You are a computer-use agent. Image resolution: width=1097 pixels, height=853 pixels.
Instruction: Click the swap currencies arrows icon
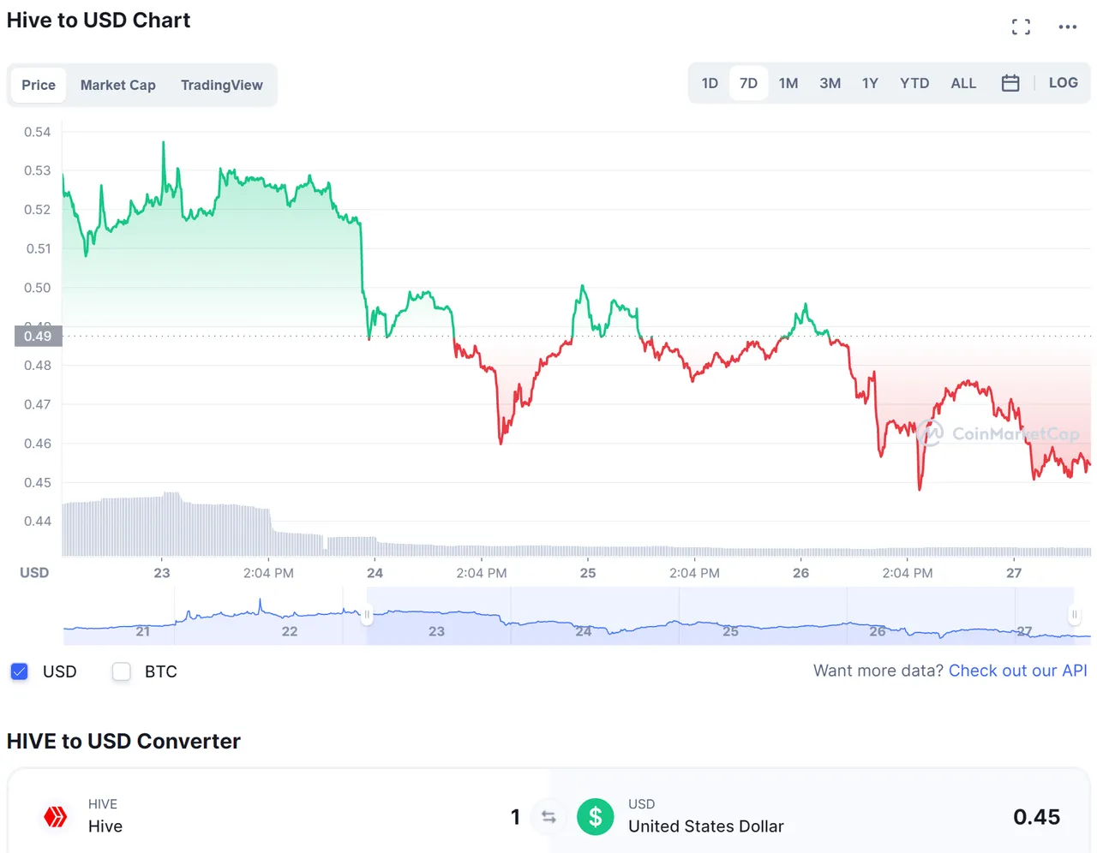pos(548,817)
